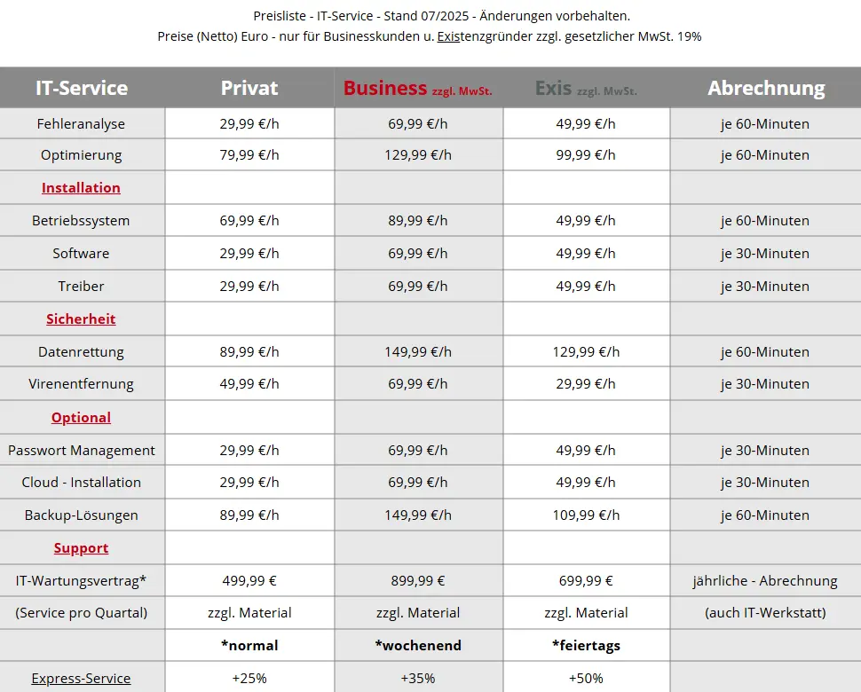The width and height of the screenshot is (861, 692).
Task: Click the underlined Exis word in subtitle
Action: (448, 36)
